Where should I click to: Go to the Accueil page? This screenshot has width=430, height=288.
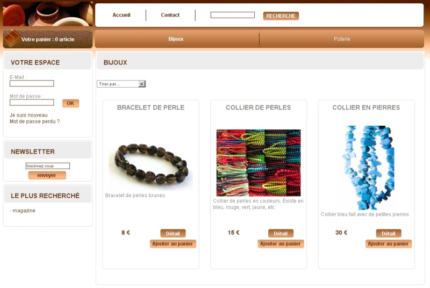[x=121, y=15]
